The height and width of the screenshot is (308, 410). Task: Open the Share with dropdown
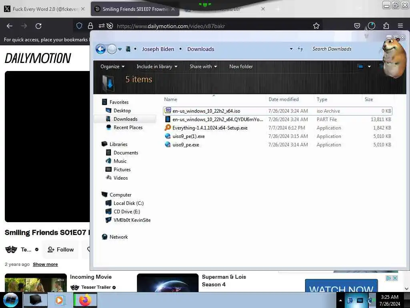[x=203, y=67]
